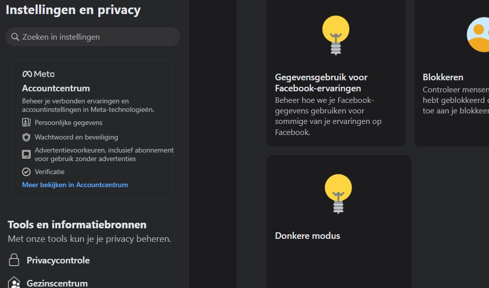This screenshot has height=288, width=489.
Task: Click the lightbulb above Gegevensgebruik voor Facebook-ervaringen
Action: pyautogui.click(x=336, y=34)
